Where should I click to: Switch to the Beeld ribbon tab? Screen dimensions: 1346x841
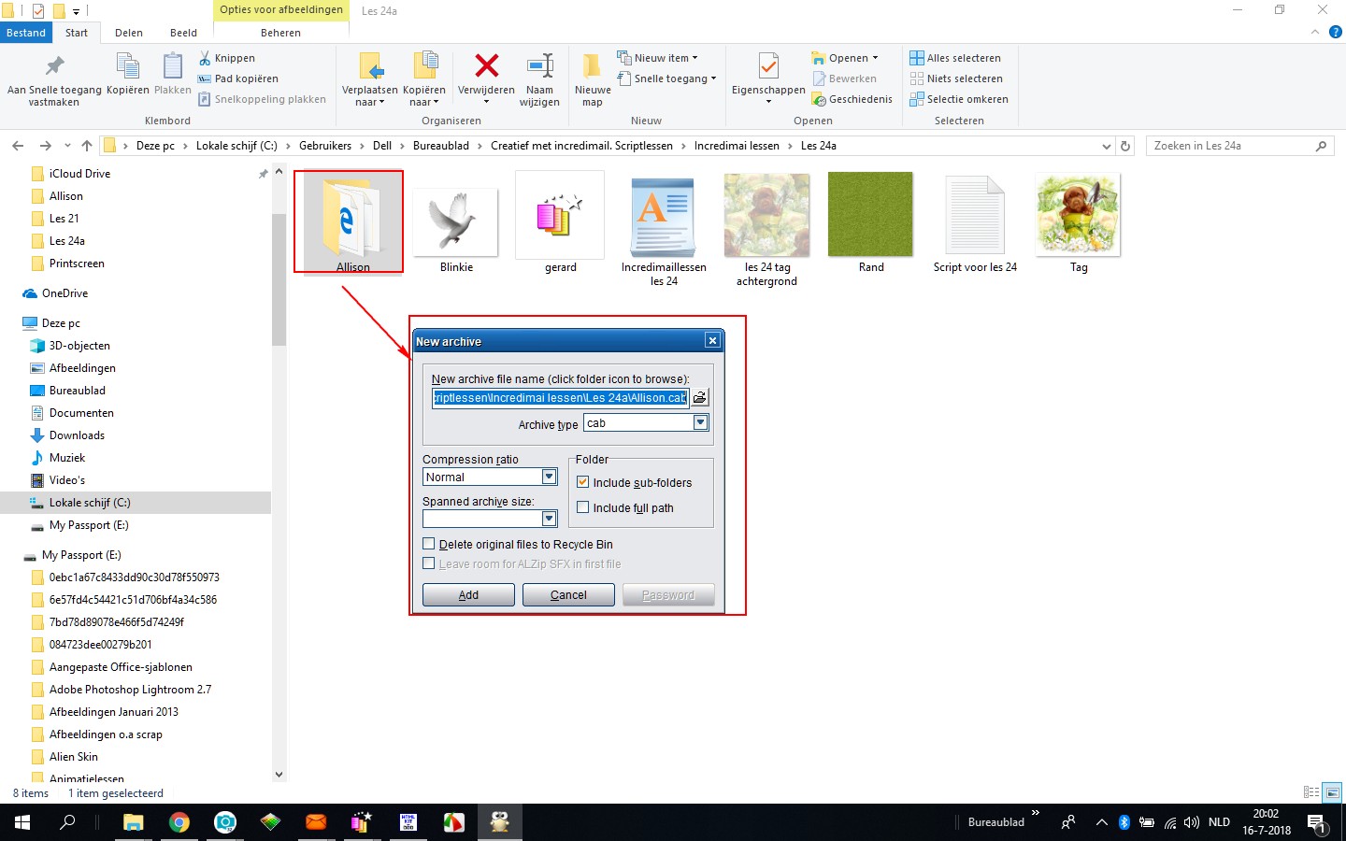click(x=183, y=33)
